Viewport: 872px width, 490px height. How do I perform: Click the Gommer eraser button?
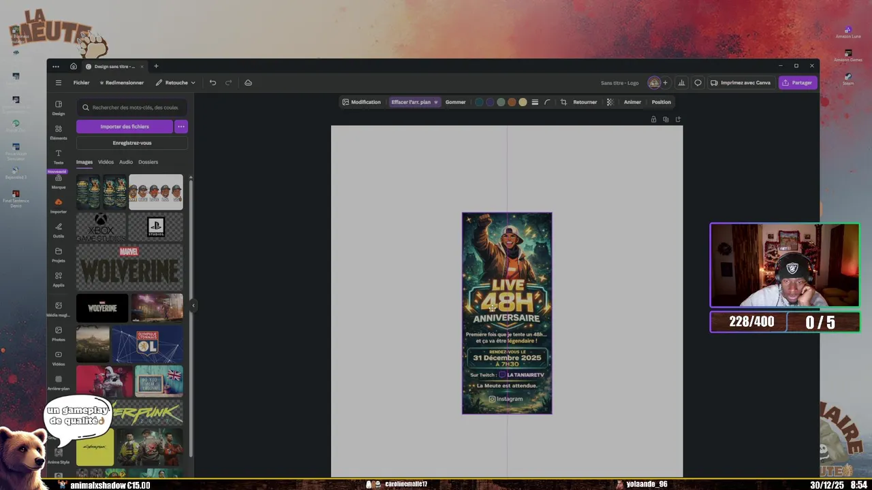[456, 102]
